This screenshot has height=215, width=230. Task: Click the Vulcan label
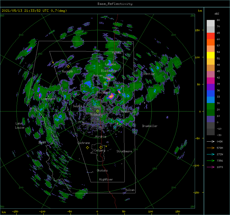pos(130,190)
